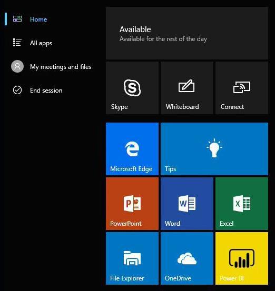Image resolution: width=275 pixels, height=291 pixels.
Task: Click the Home grid icon
Action: 17,19
